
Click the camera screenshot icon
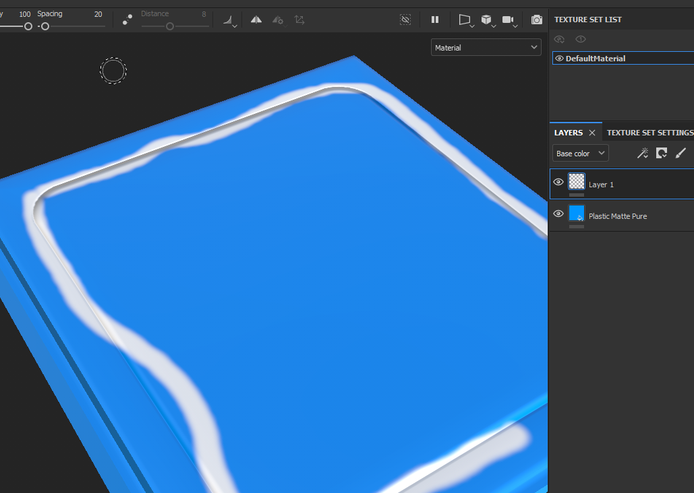click(x=536, y=20)
